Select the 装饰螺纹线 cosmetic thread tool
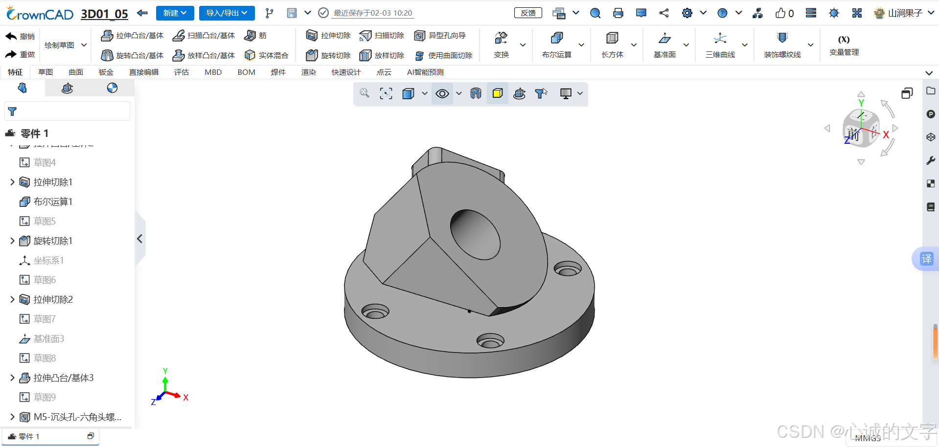This screenshot has width=939, height=447. coord(782,45)
